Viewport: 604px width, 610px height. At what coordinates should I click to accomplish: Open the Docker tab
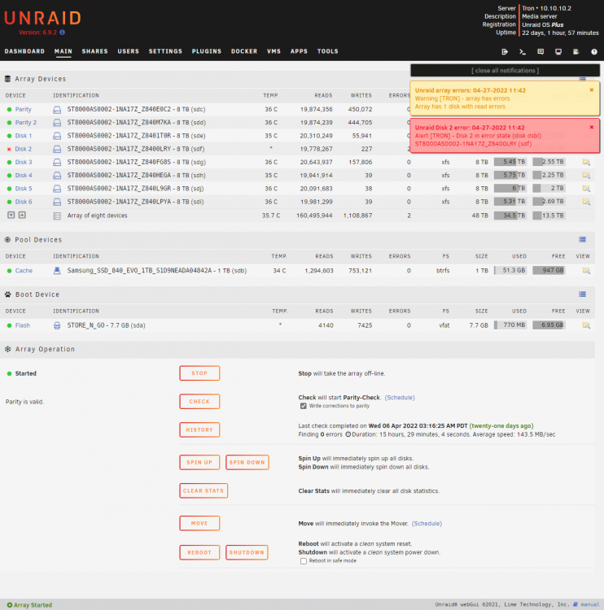[x=244, y=51]
